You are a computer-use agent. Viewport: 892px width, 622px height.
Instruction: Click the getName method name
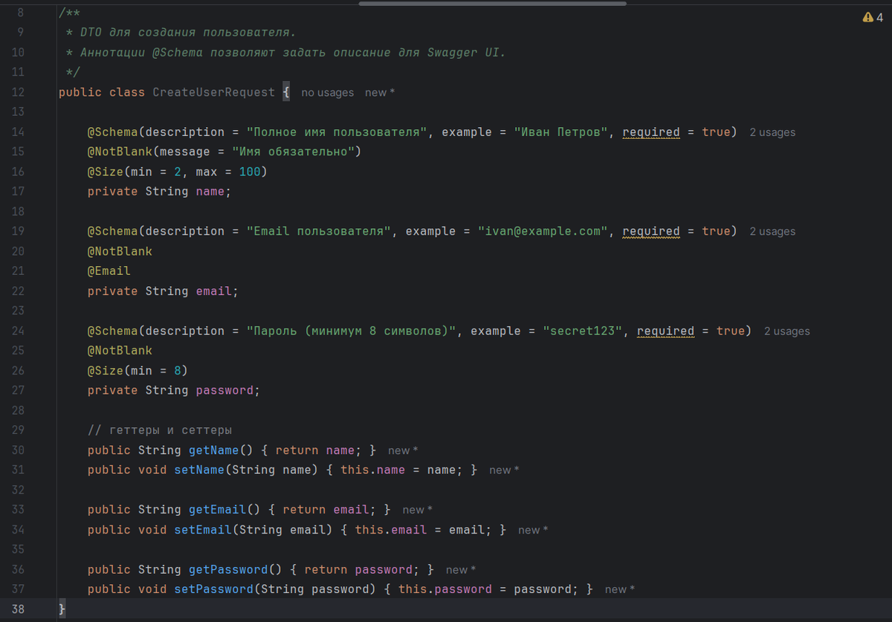(x=214, y=450)
